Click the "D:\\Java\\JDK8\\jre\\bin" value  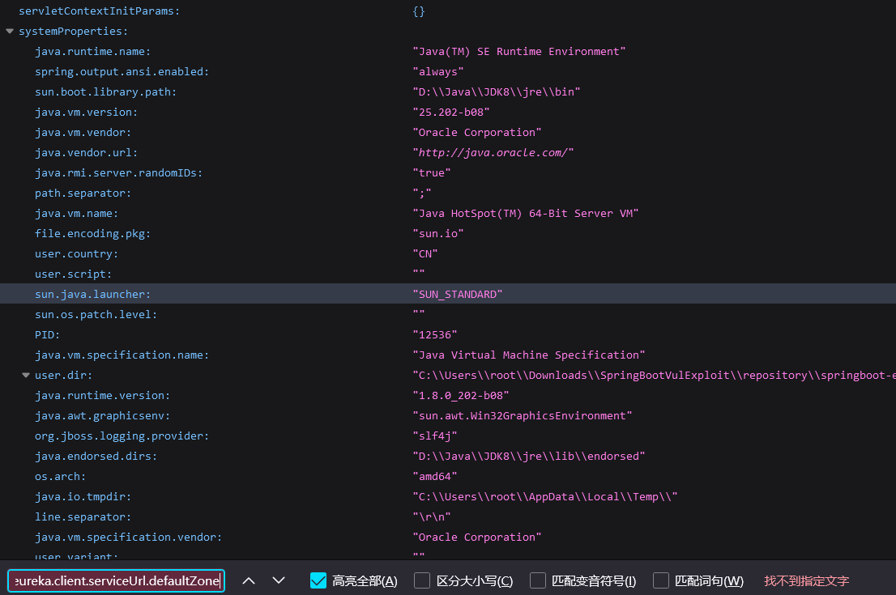point(497,92)
